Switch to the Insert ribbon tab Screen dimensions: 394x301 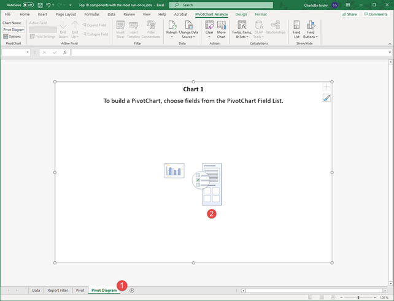pos(42,14)
